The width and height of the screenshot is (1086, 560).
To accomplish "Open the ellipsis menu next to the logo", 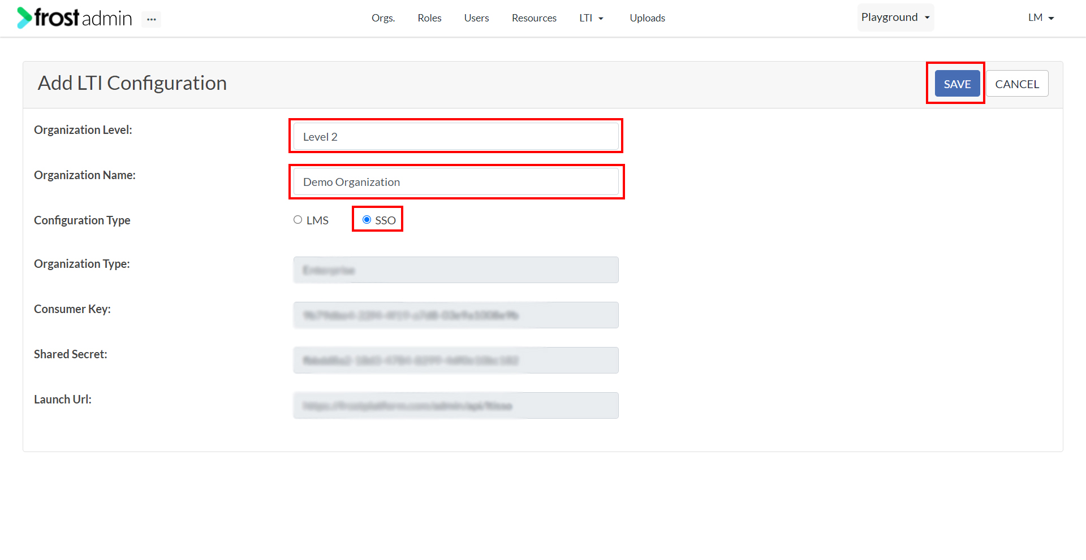I will [150, 19].
